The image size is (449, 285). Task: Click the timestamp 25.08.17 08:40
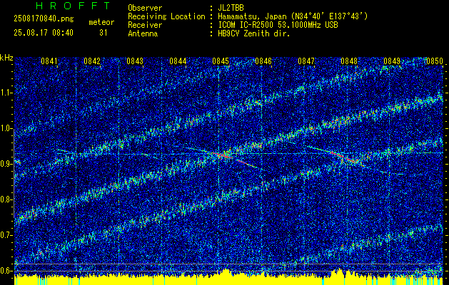tap(44, 33)
